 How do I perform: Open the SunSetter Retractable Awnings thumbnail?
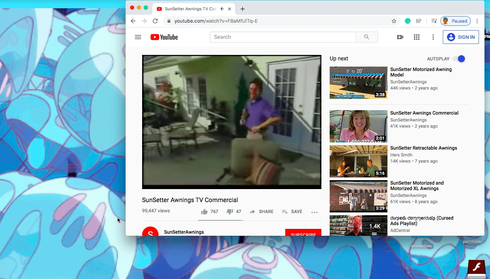tap(359, 161)
